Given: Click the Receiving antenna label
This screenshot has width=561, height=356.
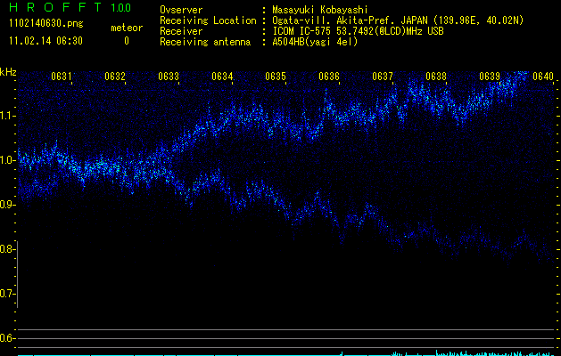Looking at the screenshot, I should pos(205,42).
